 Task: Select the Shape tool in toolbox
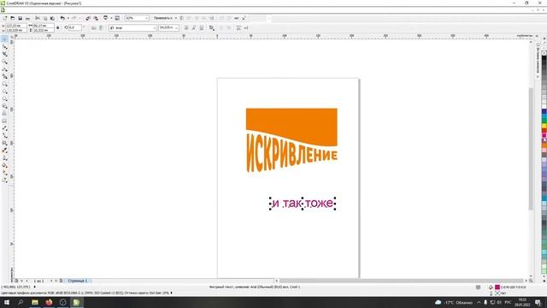(4, 47)
